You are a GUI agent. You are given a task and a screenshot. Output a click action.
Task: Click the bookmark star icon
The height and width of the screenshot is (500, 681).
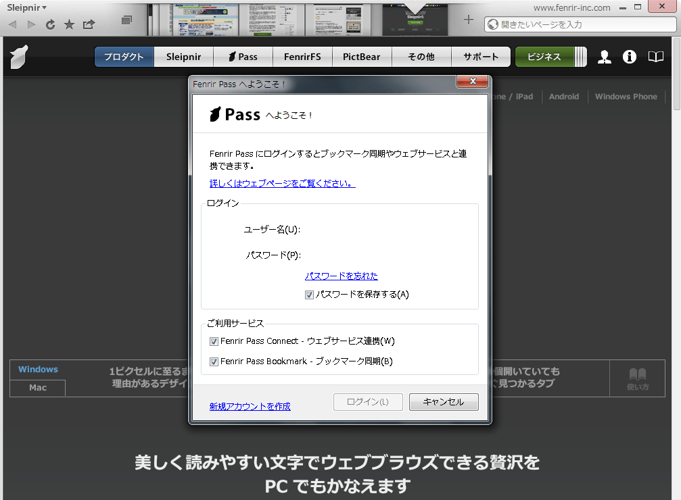coord(69,25)
